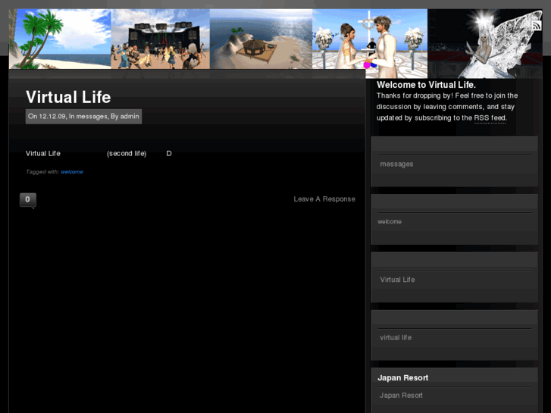Click the comment count bubble showing 0
Image resolution: width=551 pixels, height=413 pixels.
click(28, 200)
